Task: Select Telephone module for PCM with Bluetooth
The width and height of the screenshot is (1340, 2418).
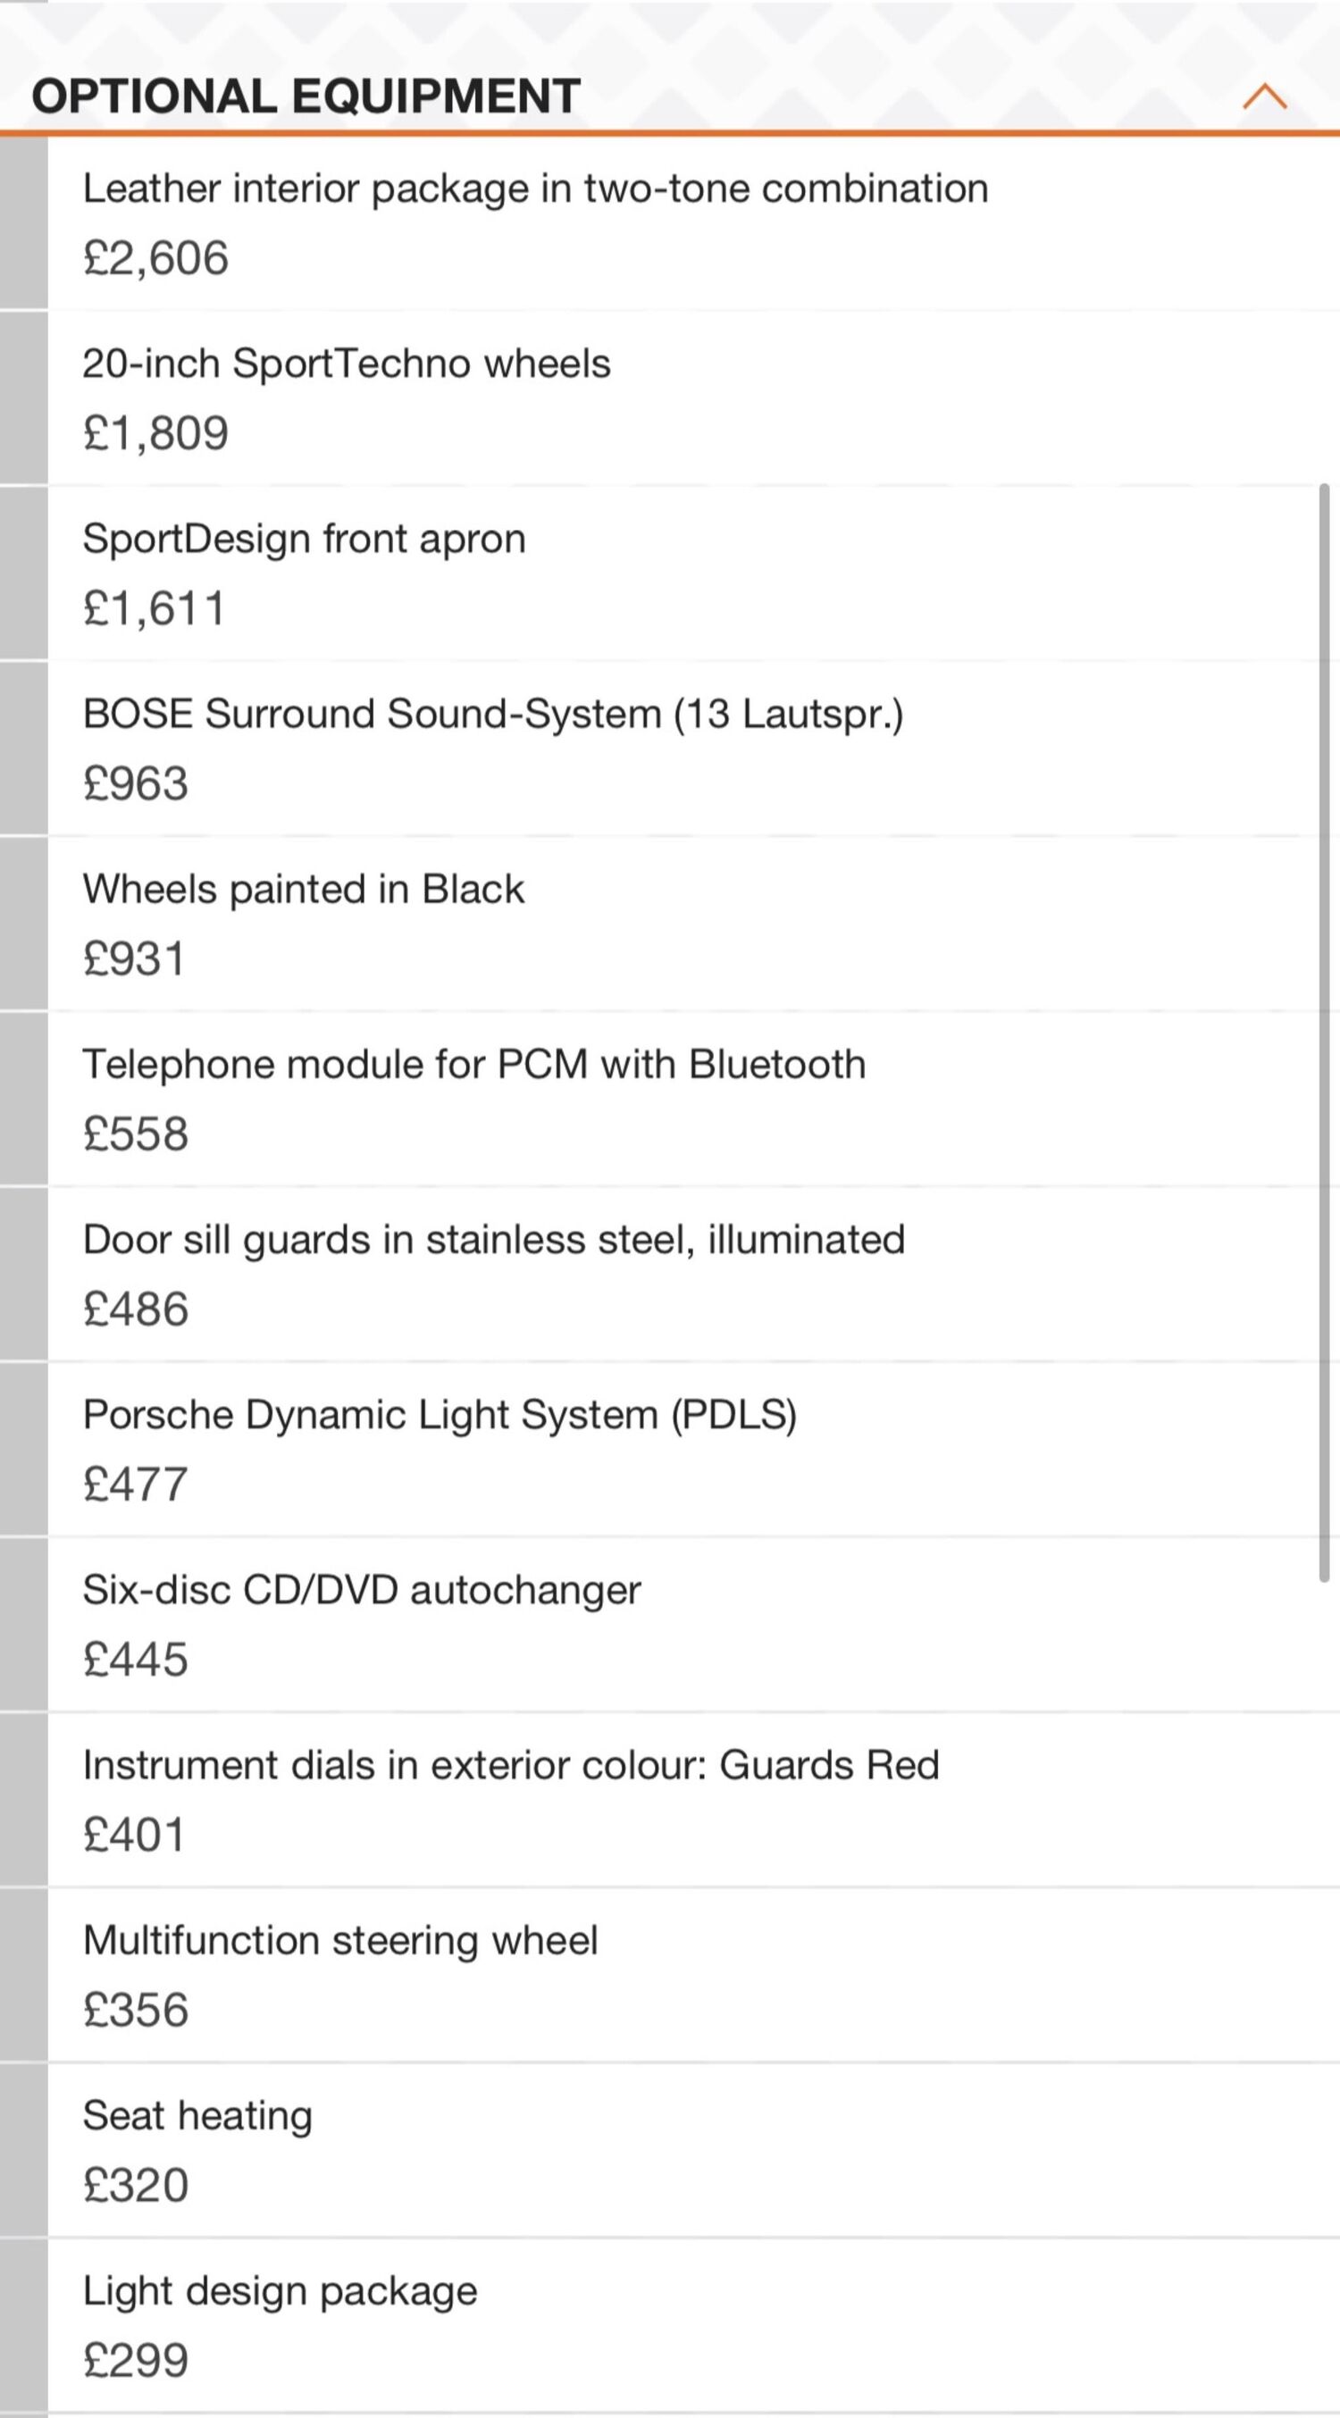Action: pos(693,1100)
